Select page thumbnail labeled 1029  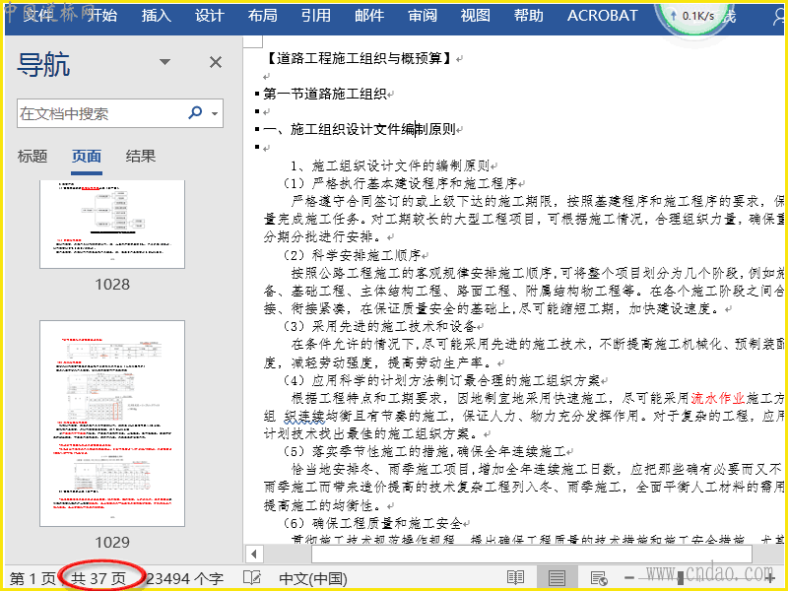112,424
